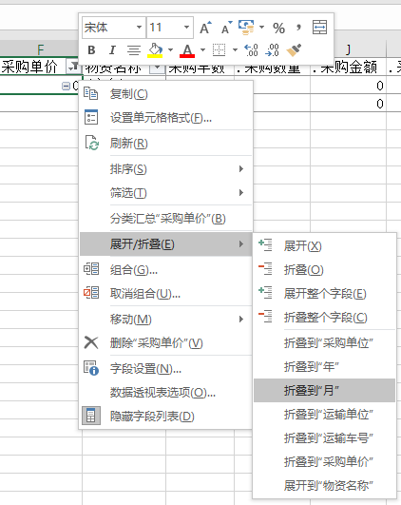Viewport: 401px width, 505px height.
Task: Toggle 分类汇总"采购单价"(B)
Action: tap(165, 219)
